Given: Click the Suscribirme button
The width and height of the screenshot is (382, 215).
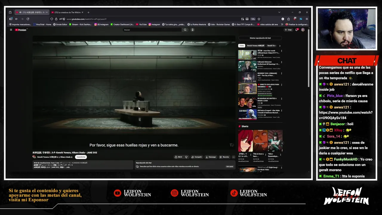Looking at the screenshot, I should click(x=81, y=157).
